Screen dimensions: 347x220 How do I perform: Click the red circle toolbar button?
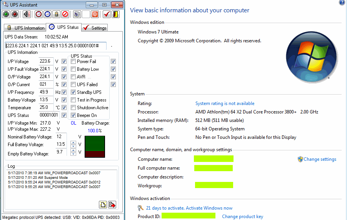point(15,14)
